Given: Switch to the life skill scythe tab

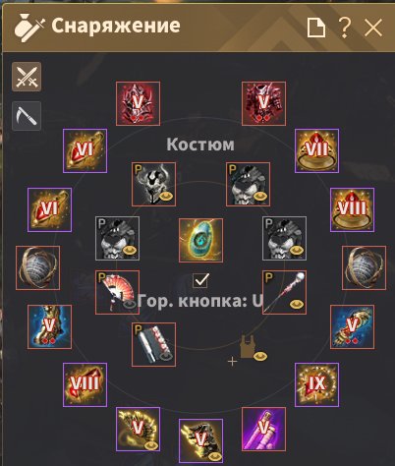Looking at the screenshot, I should tap(27, 116).
